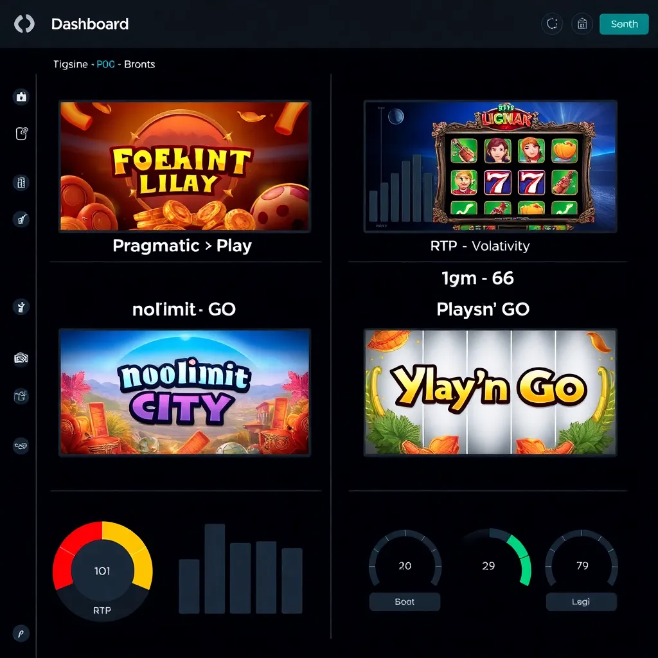
Task: Click the top briefcase icon in sidebar
Action: tap(21, 96)
